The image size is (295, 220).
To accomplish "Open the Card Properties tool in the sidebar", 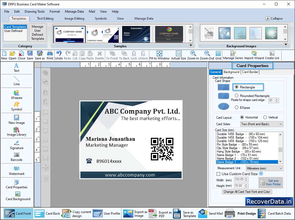I will (x=17, y=185).
